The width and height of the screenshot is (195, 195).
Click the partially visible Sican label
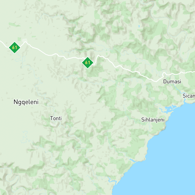[189, 96]
